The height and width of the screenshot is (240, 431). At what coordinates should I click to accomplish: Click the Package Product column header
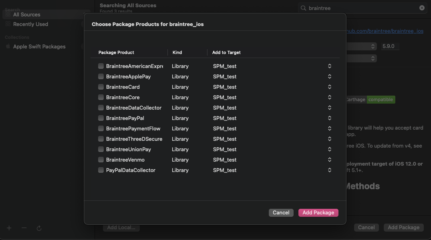click(x=116, y=52)
